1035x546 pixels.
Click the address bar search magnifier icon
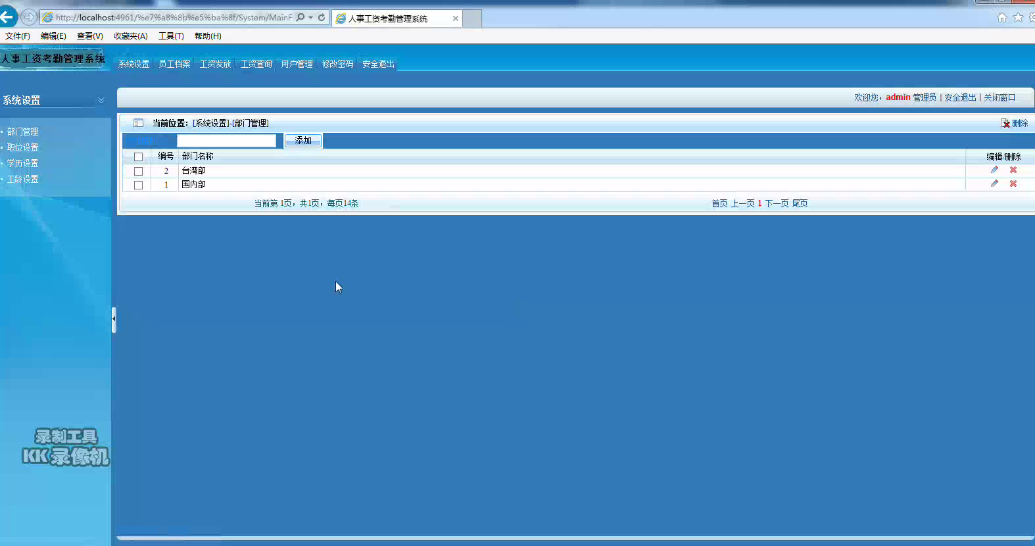pos(301,17)
